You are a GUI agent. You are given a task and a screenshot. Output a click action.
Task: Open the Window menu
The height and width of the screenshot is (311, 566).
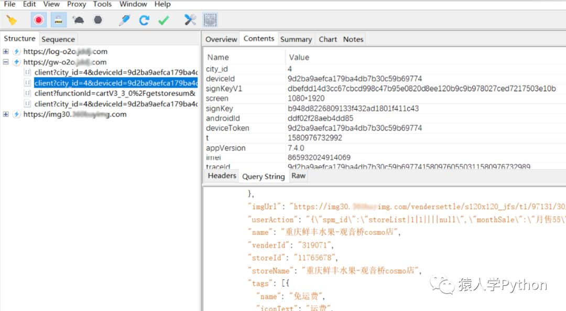(x=133, y=4)
